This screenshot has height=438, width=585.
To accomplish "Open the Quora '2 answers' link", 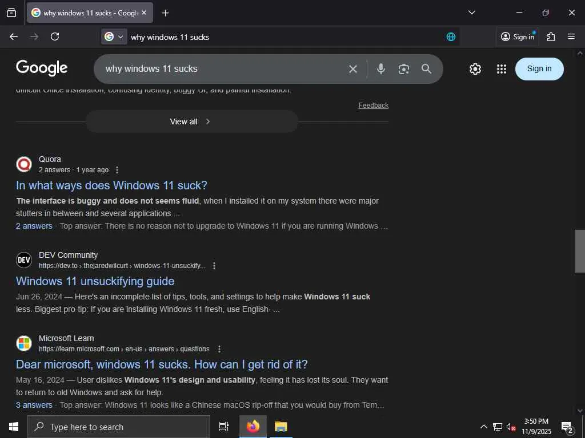I will click(34, 226).
